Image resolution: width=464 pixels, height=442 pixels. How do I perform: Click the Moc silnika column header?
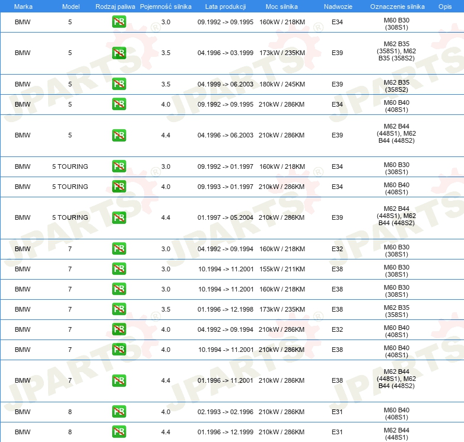[x=282, y=7]
